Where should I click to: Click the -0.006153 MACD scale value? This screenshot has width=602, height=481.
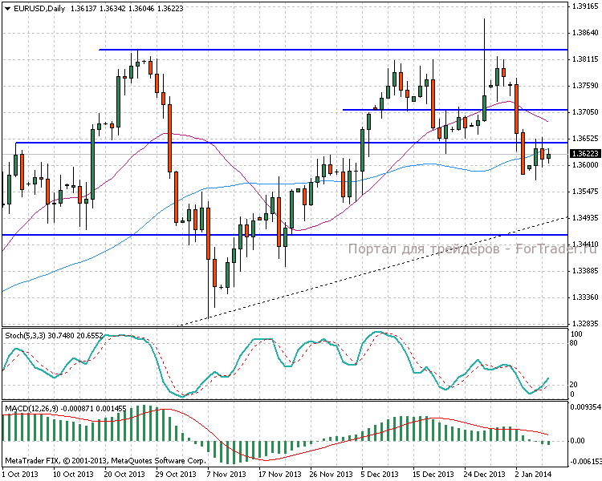[585, 462]
